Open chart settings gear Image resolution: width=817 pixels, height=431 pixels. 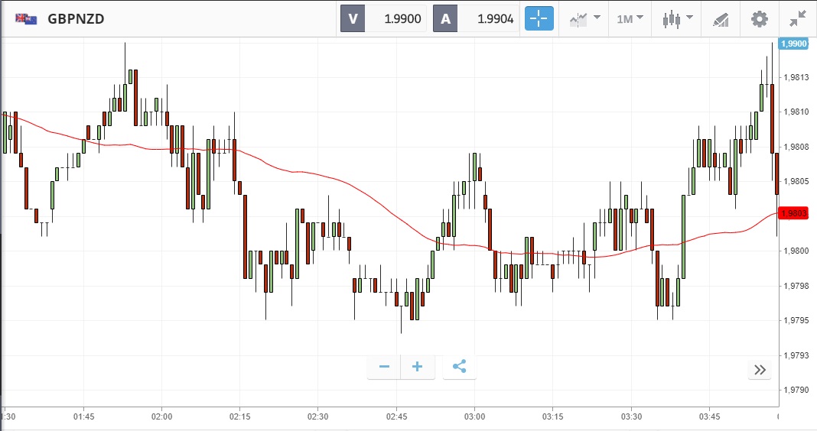tap(759, 19)
